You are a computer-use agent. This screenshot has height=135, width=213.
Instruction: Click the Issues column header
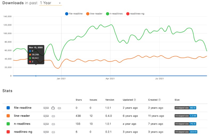93,100
